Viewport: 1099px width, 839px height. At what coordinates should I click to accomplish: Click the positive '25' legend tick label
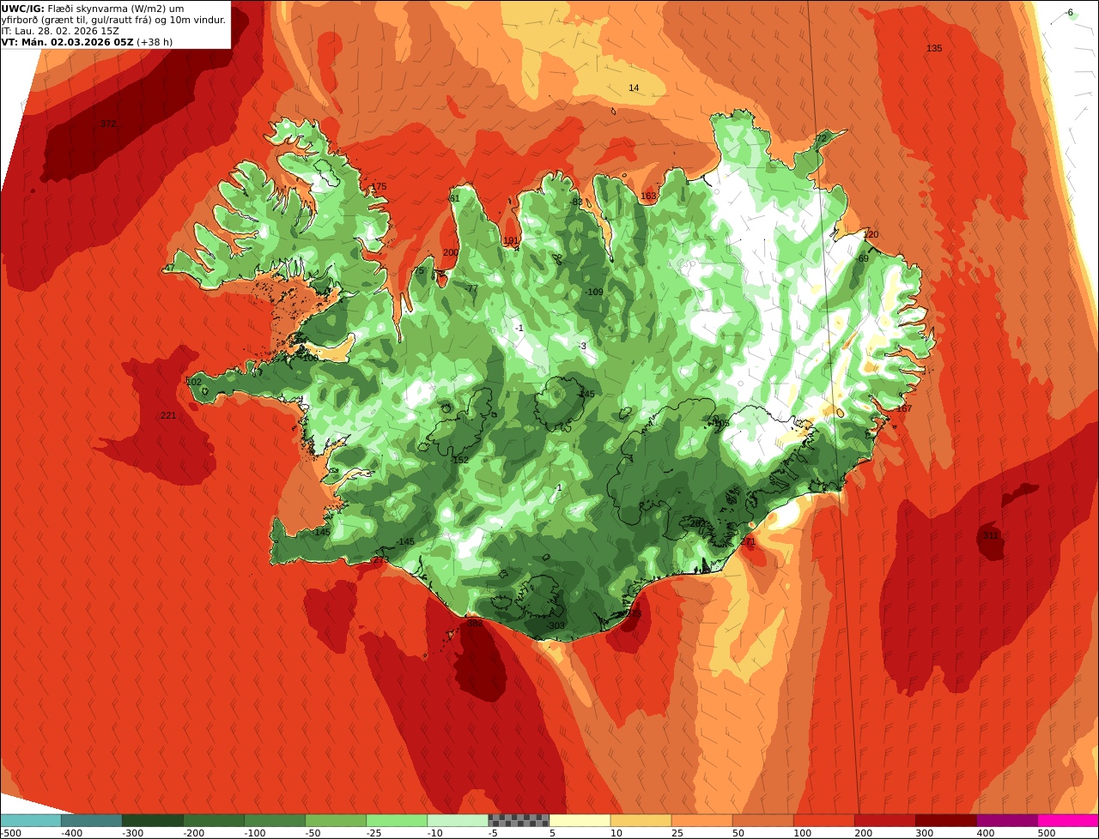[677, 833]
